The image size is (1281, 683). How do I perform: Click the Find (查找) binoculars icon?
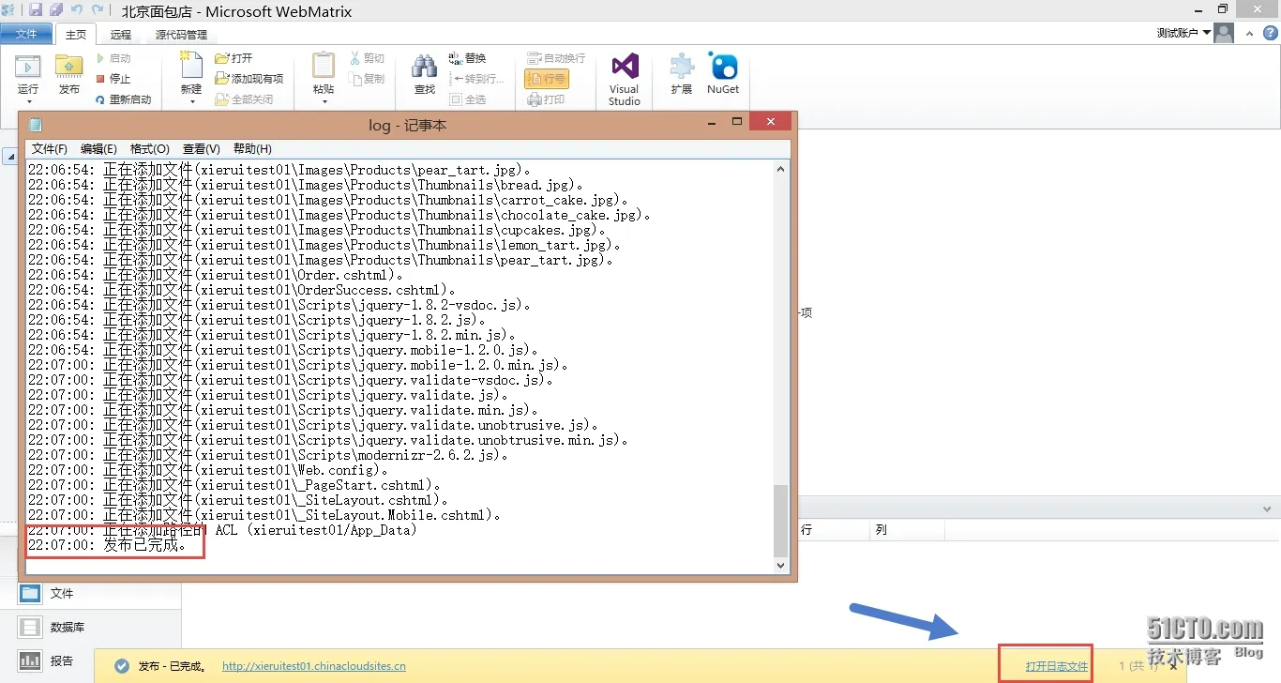(x=425, y=68)
